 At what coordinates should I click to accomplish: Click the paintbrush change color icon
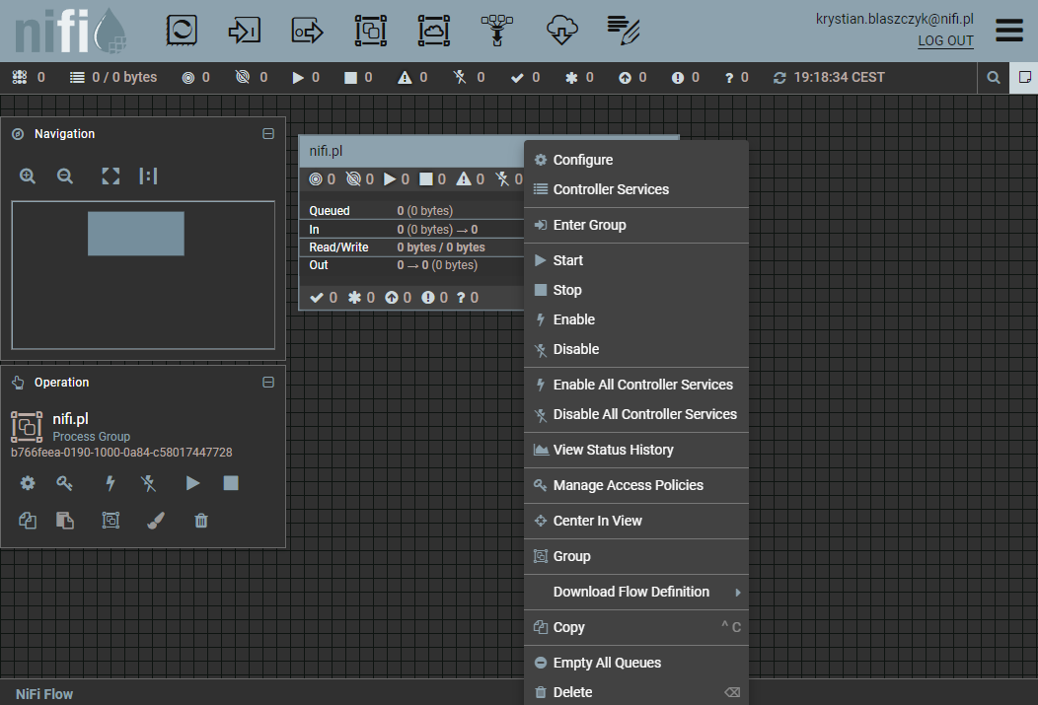click(156, 521)
